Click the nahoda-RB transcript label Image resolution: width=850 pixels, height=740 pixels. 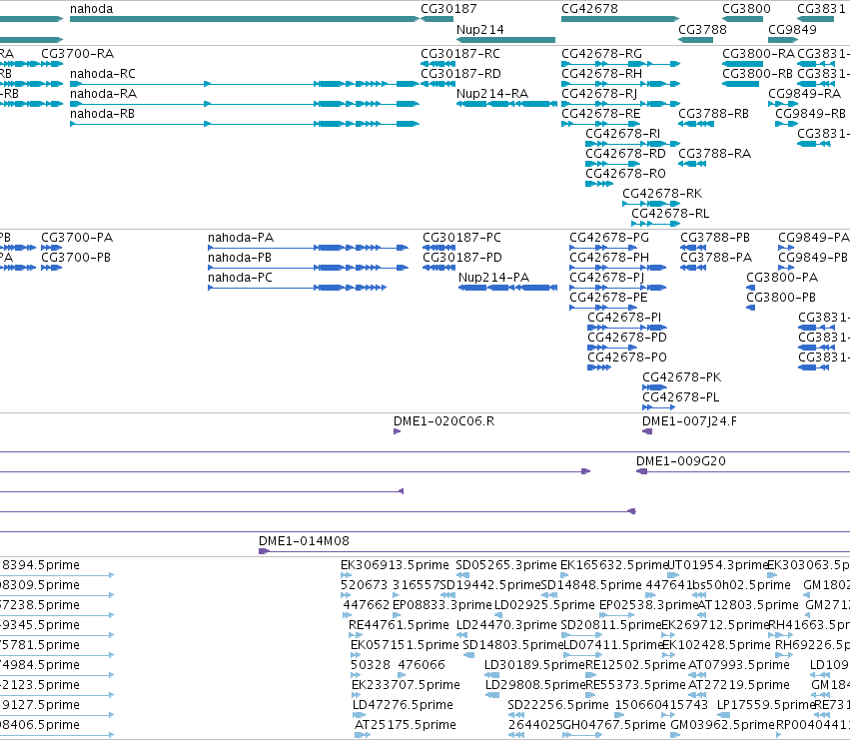pyautogui.click(x=102, y=113)
